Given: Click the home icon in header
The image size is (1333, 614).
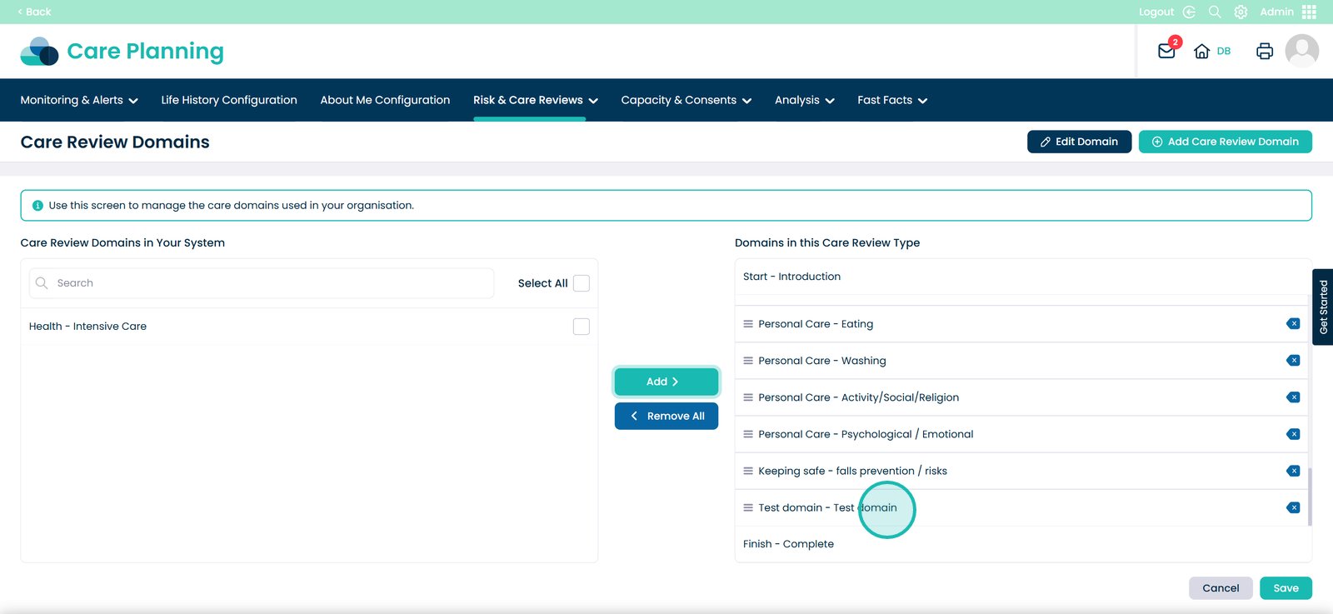Looking at the screenshot, I should (x=1201, y=52).
